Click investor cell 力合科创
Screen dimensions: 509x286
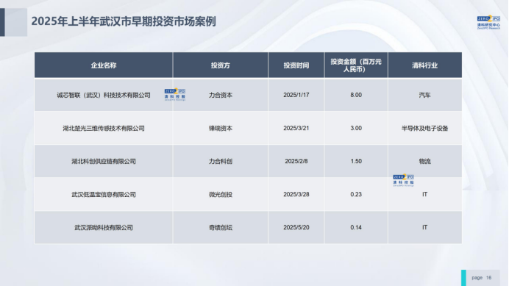[x=221, y=161]
